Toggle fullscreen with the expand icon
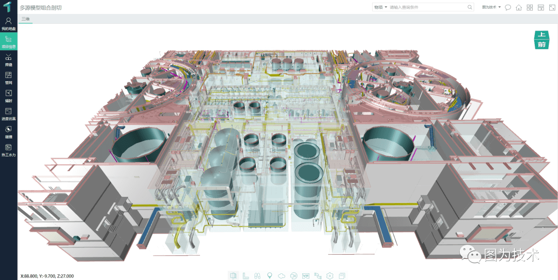This screenshot has height=280, width=558. click(x=551, y=7)
